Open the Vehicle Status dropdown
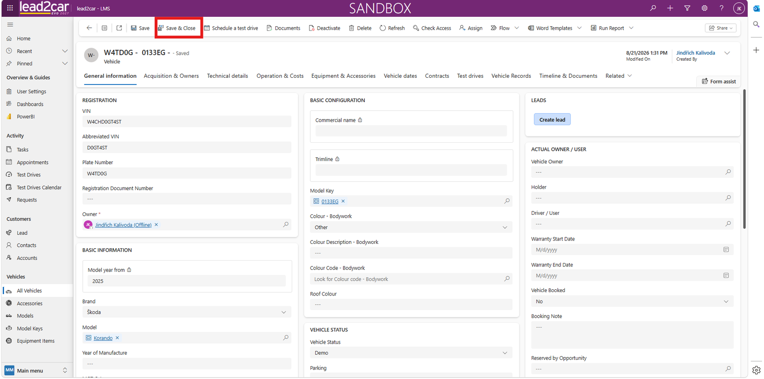 [x=411, y=353]
